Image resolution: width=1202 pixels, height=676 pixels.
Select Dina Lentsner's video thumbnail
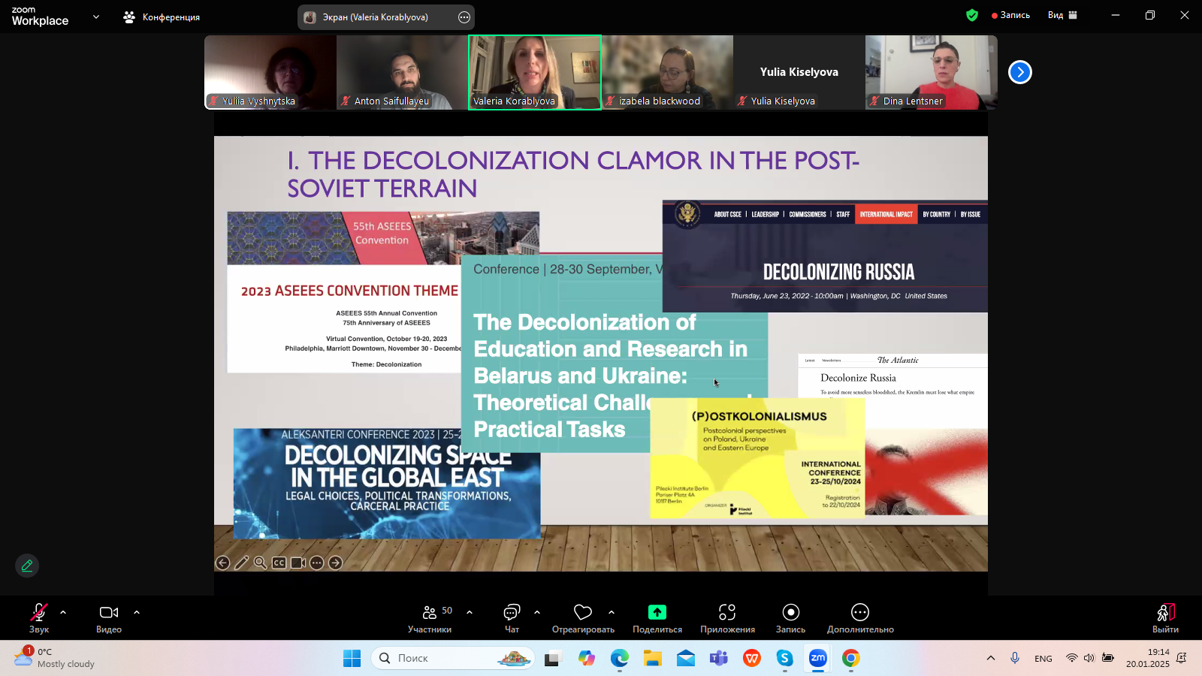click(931, 72)
